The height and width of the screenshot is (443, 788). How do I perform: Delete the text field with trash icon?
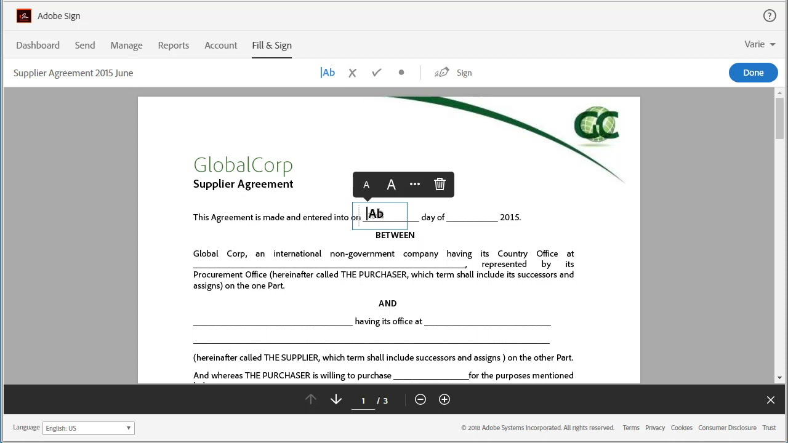coord(440,185)
